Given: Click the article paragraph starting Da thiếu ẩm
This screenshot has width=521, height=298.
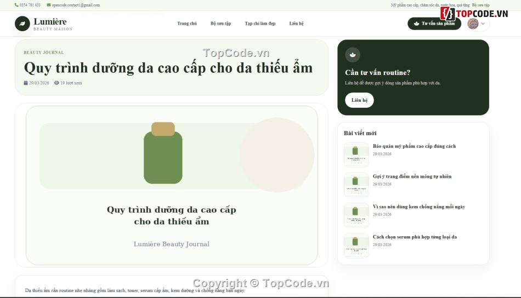Looking at the screenshot, I should (x=135, y=290).
